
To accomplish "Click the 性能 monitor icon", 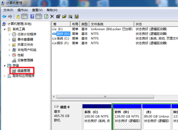I will (x=14, y=55).
